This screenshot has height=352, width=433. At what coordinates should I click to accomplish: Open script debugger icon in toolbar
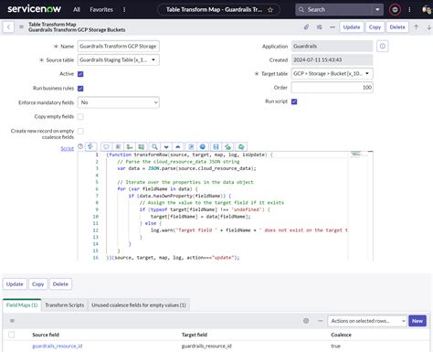pyautogui.click(x=227, y=147)
